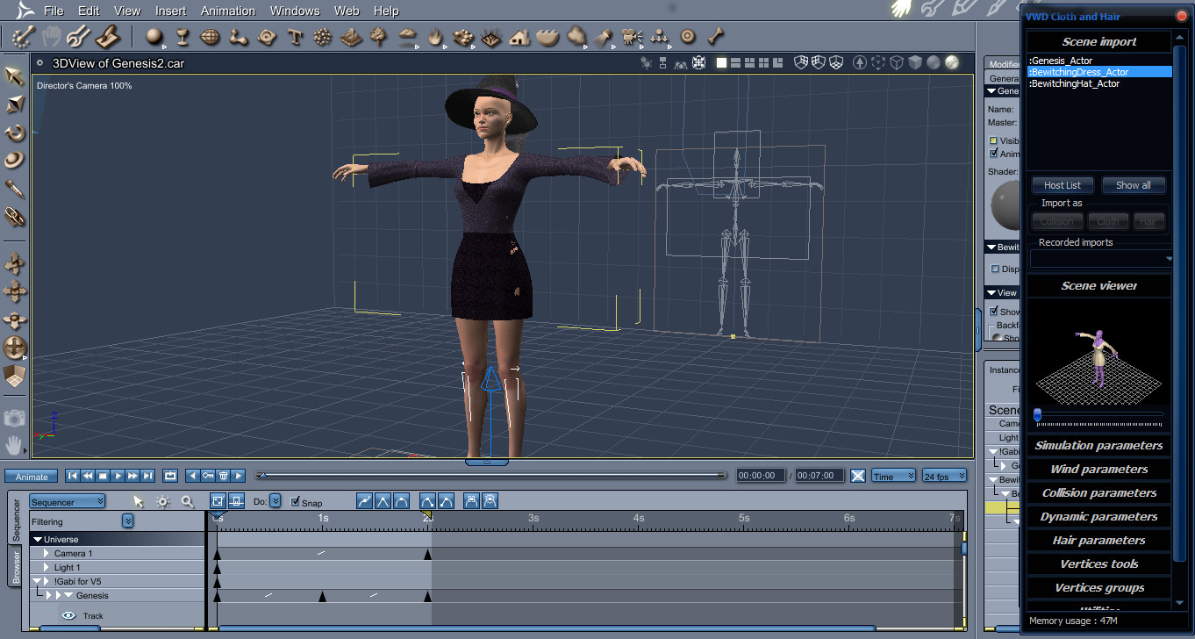Toggle the Track eye visibility

68,616
